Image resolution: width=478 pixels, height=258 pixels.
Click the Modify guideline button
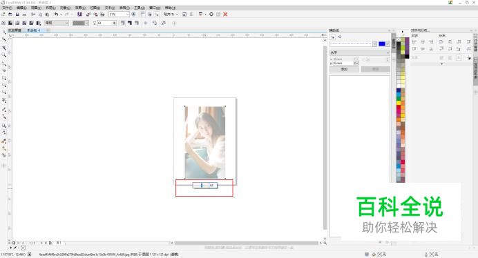[x=376, y=69]
